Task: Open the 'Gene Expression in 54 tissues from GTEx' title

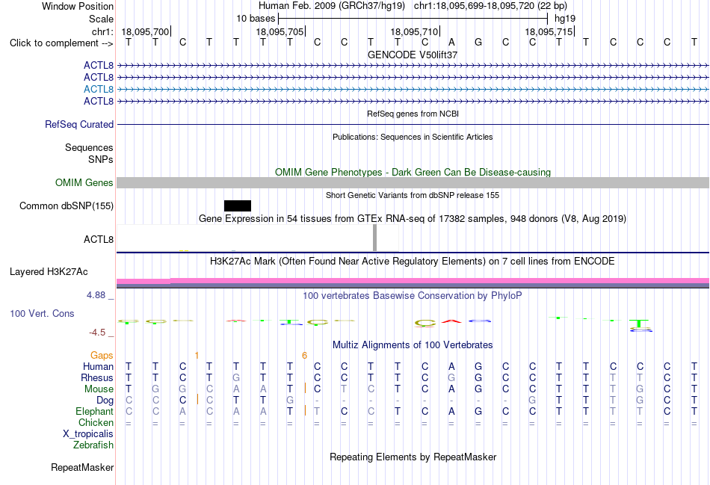Action: point(413,219)
